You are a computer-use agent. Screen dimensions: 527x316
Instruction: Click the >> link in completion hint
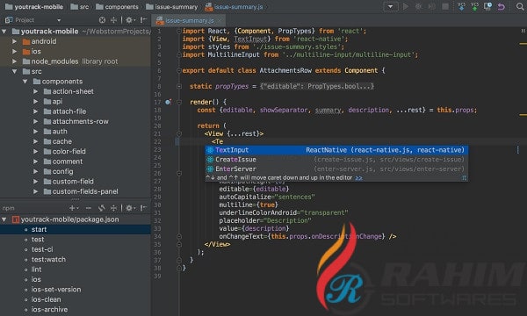pos(358,178)
